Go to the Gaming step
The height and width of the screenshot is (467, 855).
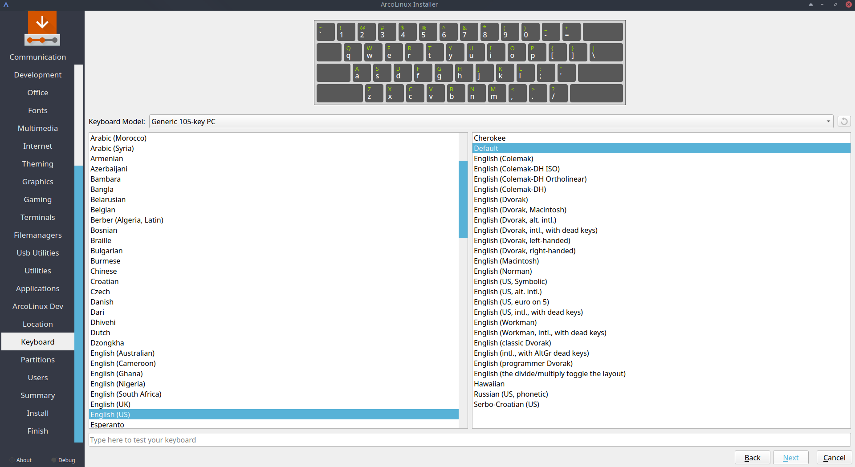tap(38, 199)
